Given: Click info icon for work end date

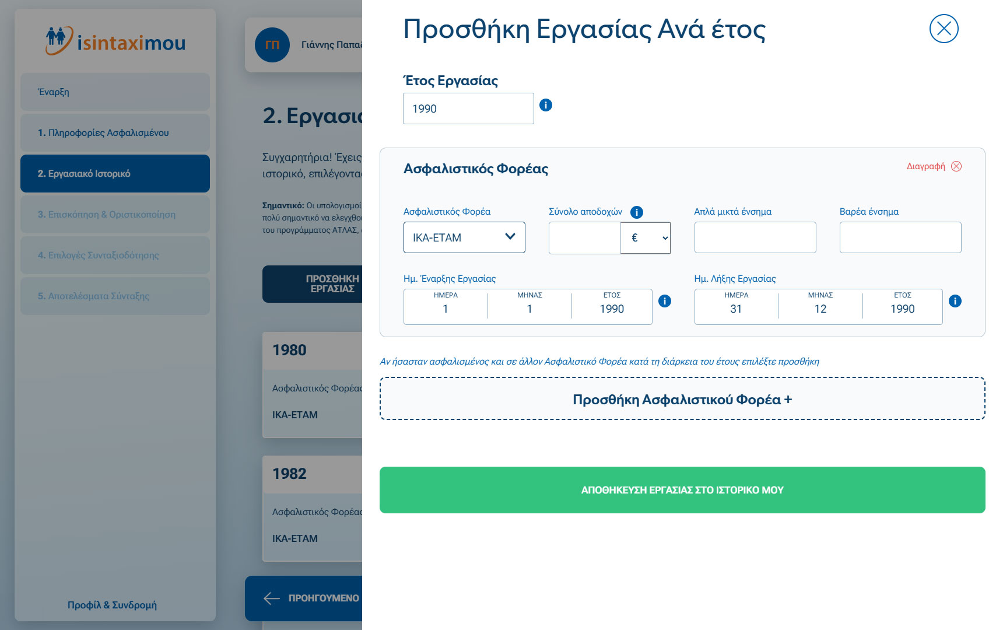Looking at the screenshot, I should click(x=955, y=301).
